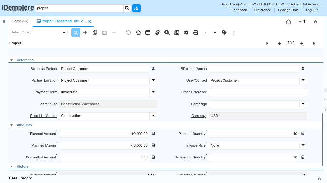Click the Copy Record icon
This screenshot has width=327, height=183.
pos(95,33)
